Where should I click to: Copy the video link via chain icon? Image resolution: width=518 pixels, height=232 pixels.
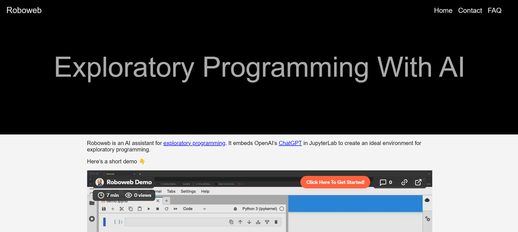(x=404, y=182)
